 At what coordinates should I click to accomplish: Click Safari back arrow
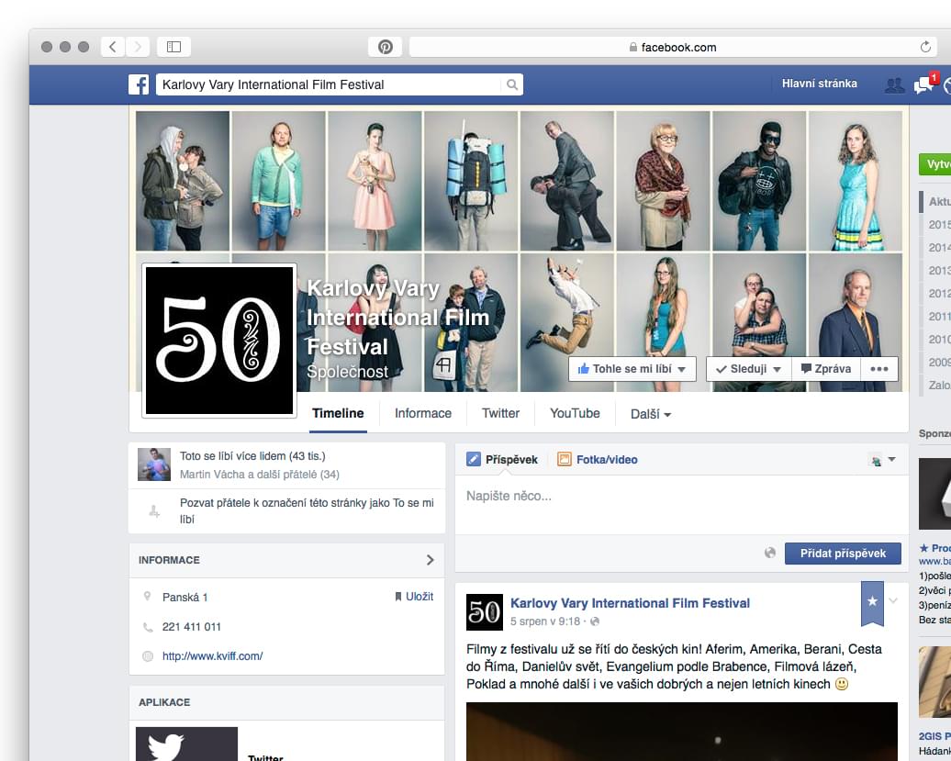click(x=113, y=47)
